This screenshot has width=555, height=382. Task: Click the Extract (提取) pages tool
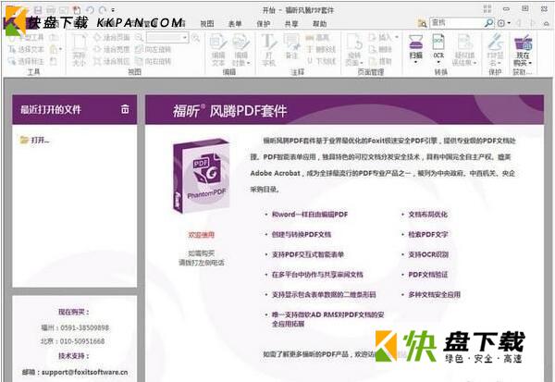pos(380,61)
